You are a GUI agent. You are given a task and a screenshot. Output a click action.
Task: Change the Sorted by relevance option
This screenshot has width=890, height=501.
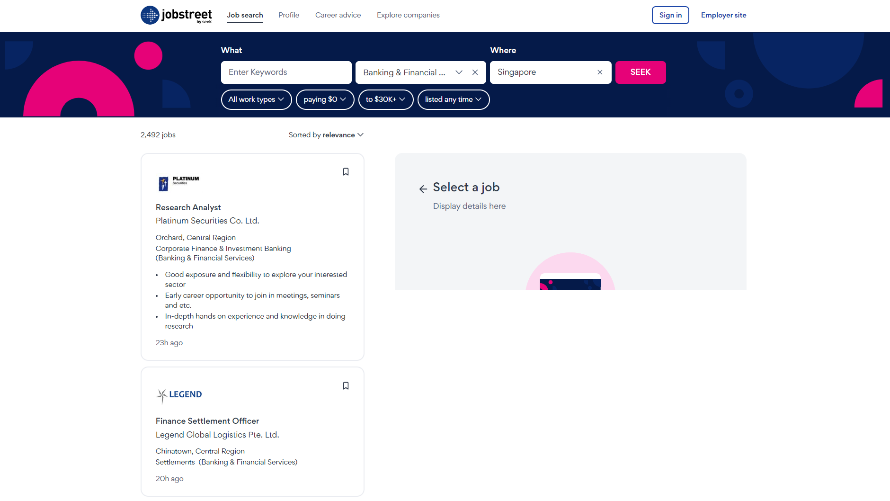(326, 135)
